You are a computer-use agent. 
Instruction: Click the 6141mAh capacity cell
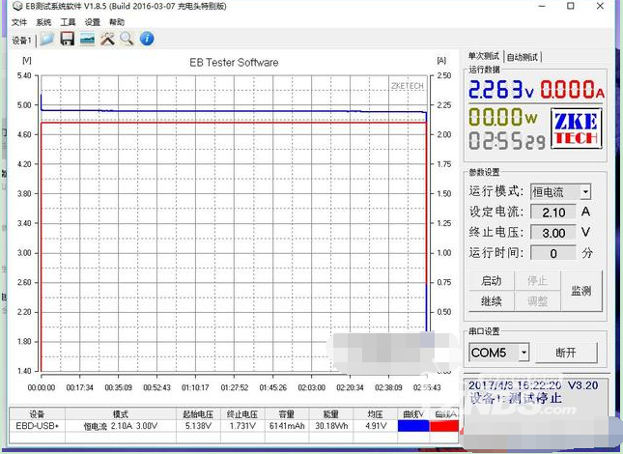click(287, 426)
